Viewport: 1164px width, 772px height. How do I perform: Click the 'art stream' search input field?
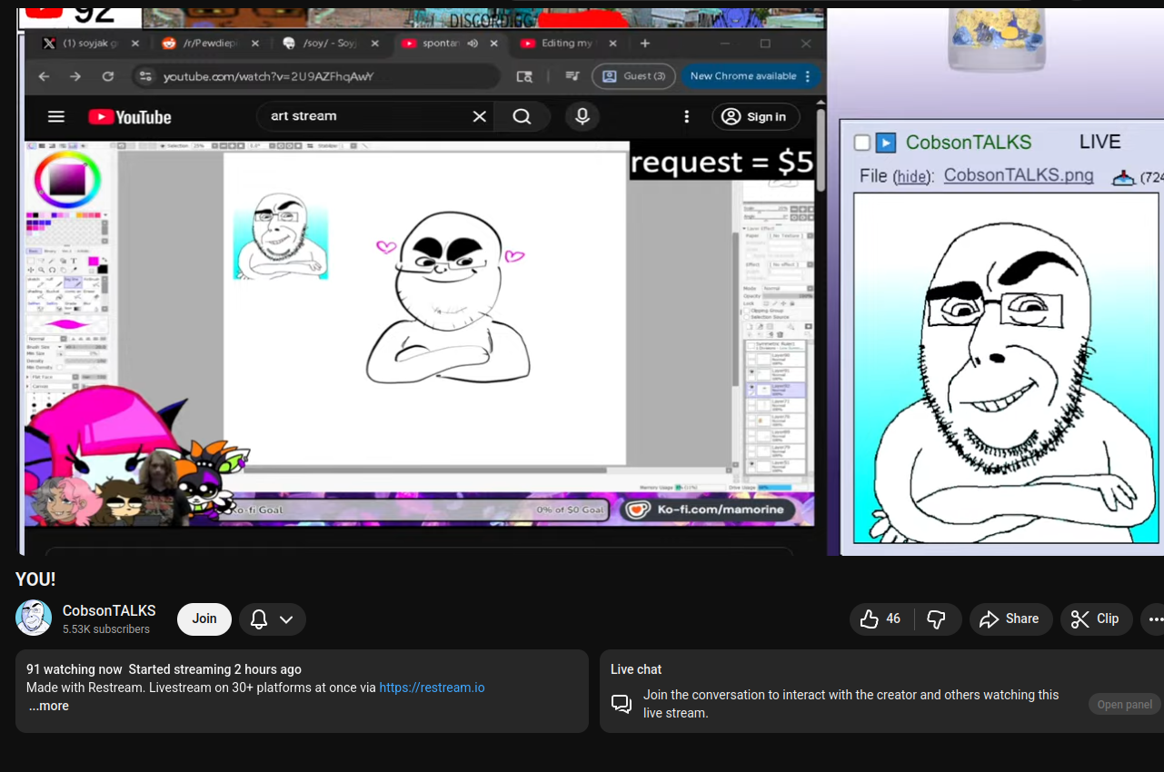[363, 116]
